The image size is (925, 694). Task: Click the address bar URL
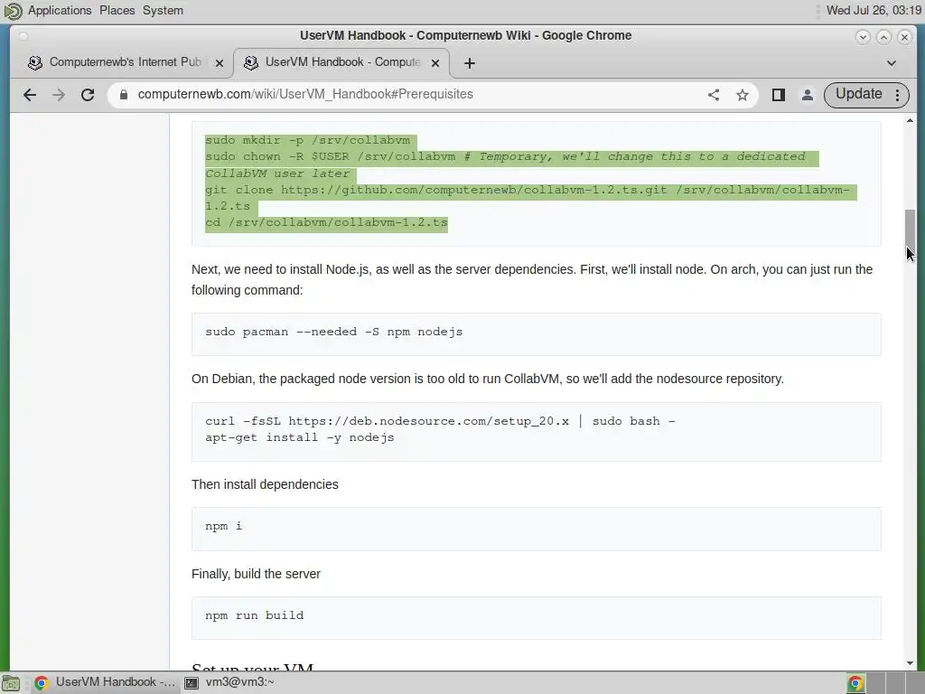tap(305, 94)
